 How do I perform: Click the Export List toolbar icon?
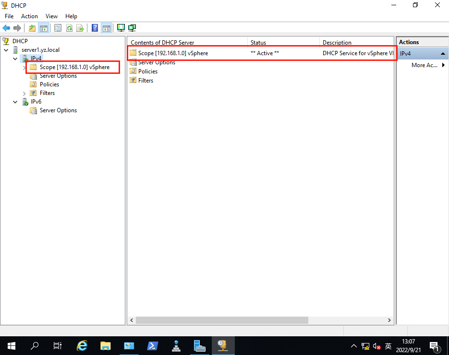[x=80, y=27]
